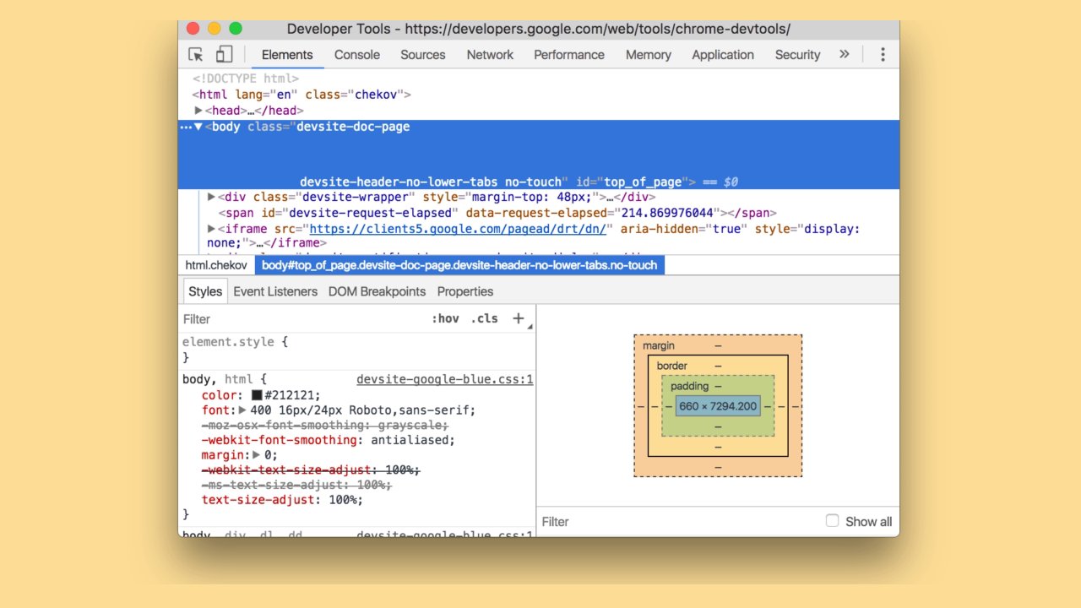Toggle the :hov element state button
1081x608 pixels.
click(x=445, y=318)
